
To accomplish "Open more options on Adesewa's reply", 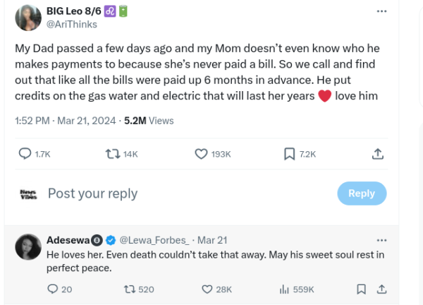I will tap(381, 240).
